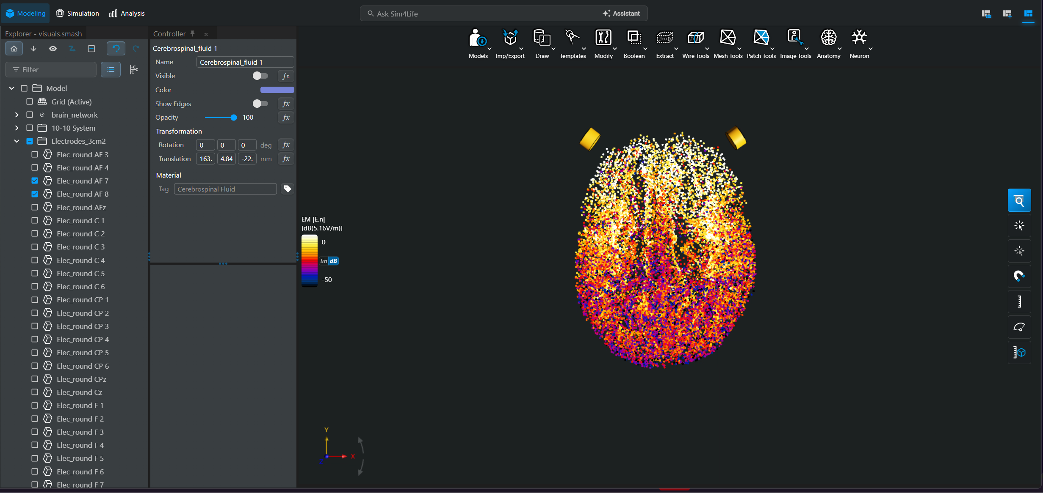Click the Assistant button
Screen dimensions: 1043x493
(x=621, y=14)
